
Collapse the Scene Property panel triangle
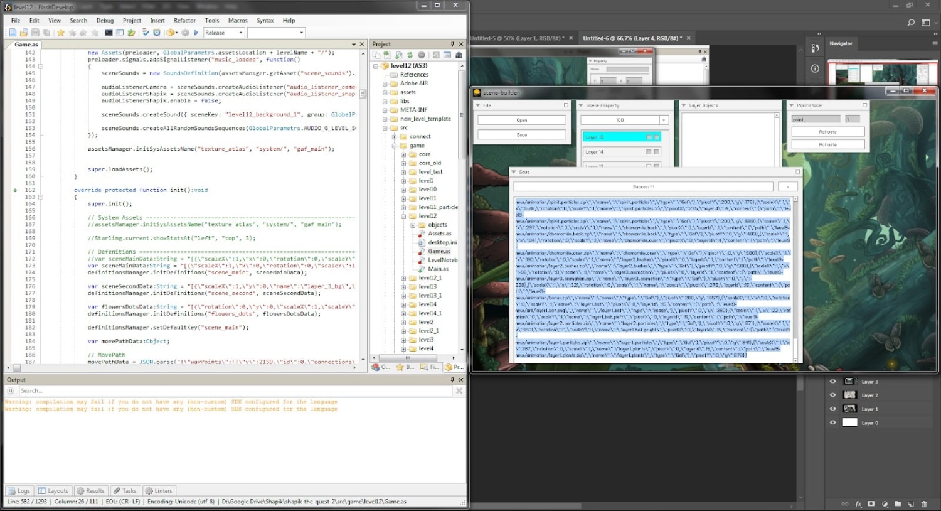tap(581, 105)
